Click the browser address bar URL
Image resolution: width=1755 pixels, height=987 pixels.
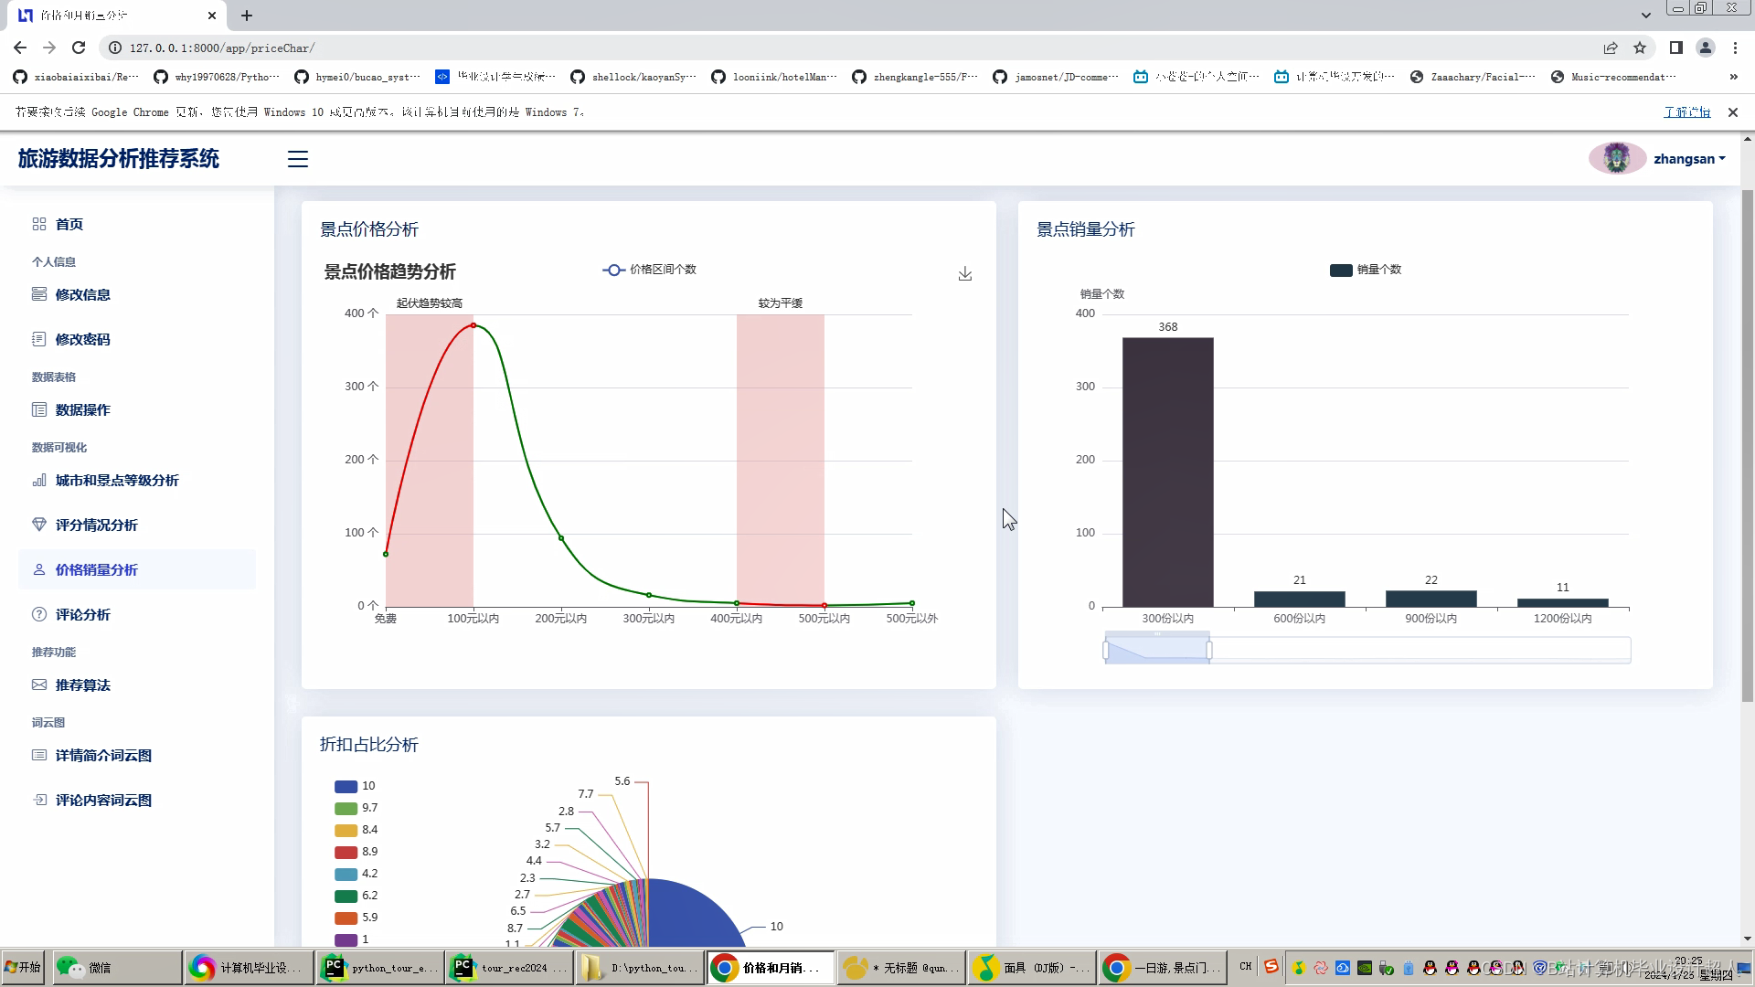(222, 48)
